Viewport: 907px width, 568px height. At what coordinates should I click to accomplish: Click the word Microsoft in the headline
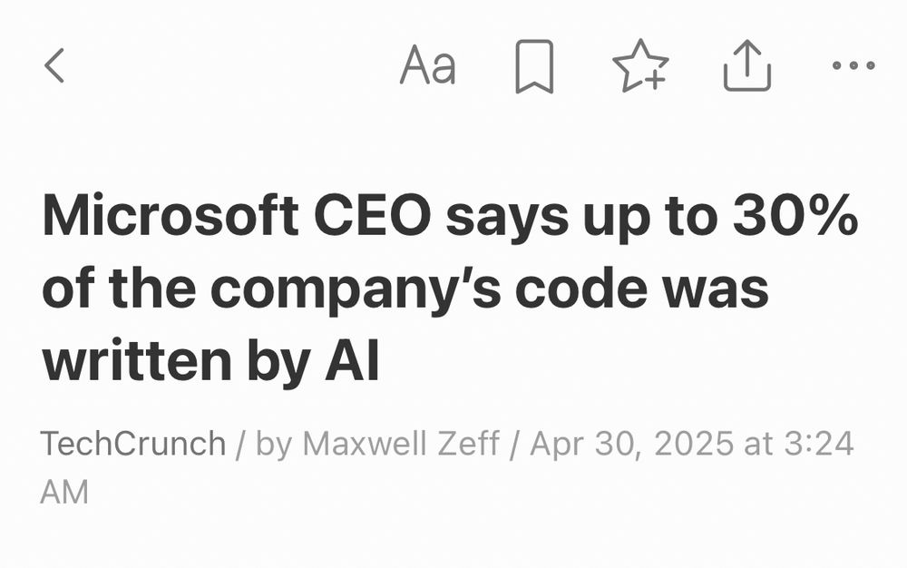[171, 216]
